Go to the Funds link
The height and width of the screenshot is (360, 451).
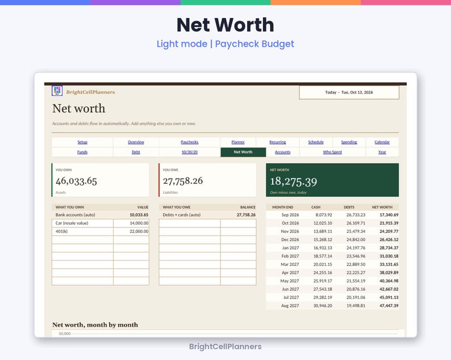[82, 152]
